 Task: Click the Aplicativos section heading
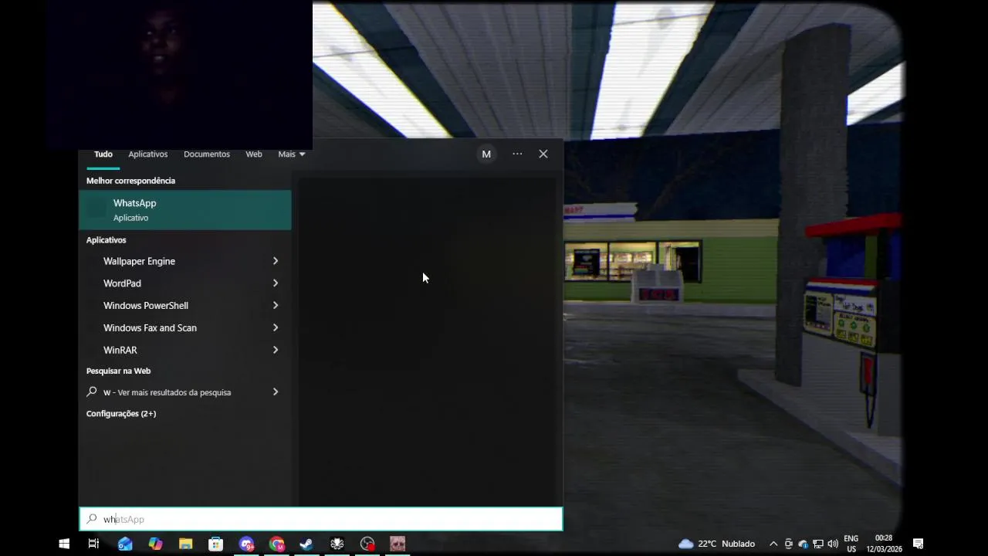click(x=106, y=240)
